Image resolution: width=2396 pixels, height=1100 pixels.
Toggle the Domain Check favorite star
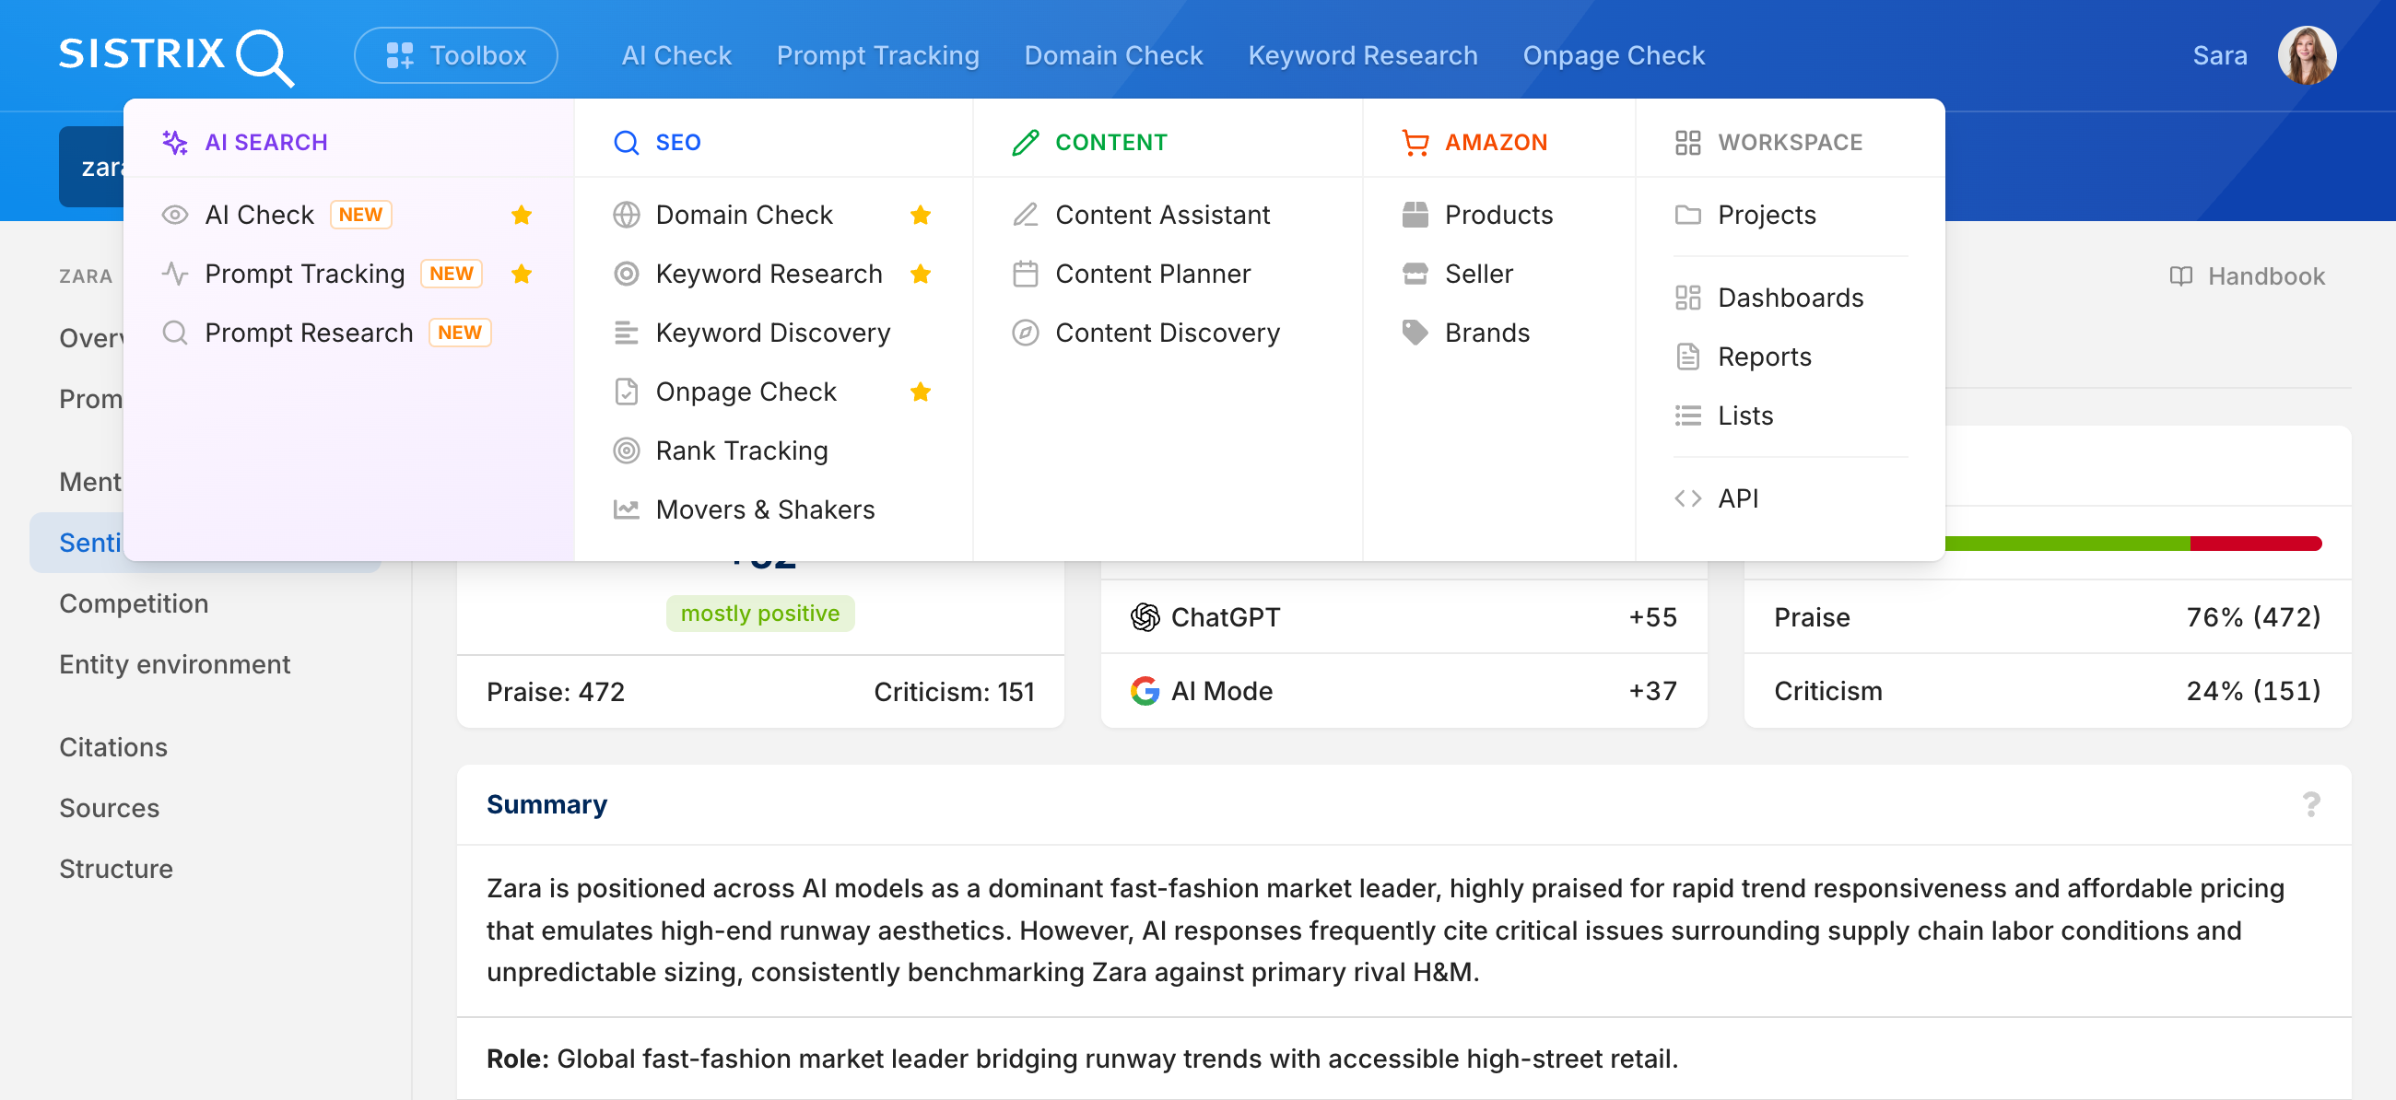click(x=921, y=215)
